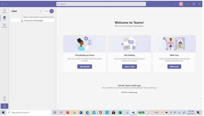Open the Windows Start menu
204x116 pixels.
3,112
